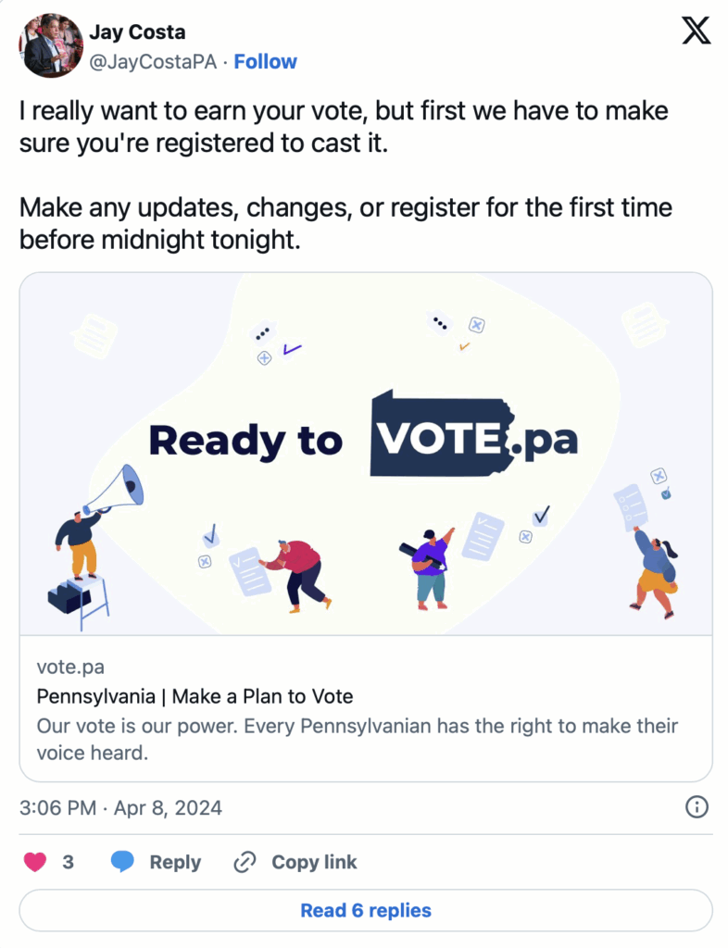Click the tweet info circle icon
Screen dimensions: 728x948
[x=697, y=807]
